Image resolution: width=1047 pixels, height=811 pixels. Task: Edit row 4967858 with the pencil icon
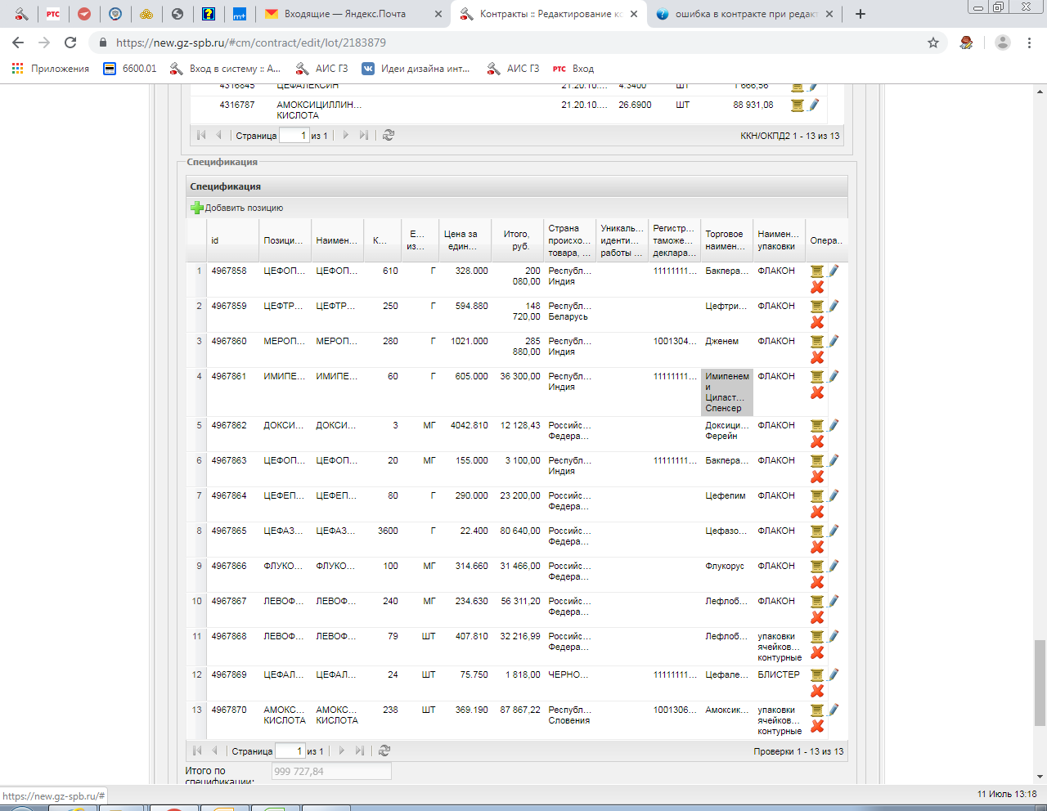pyautogui.click(x=834, y=271)
